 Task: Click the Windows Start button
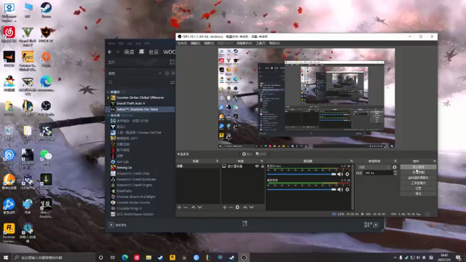[x=6, y=257]
